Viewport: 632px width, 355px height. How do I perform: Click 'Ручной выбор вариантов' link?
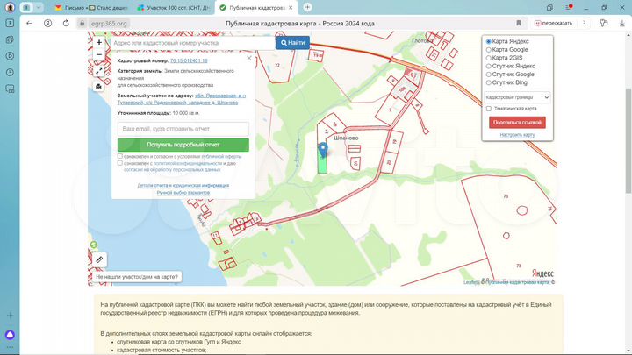(x=183, y=193)
